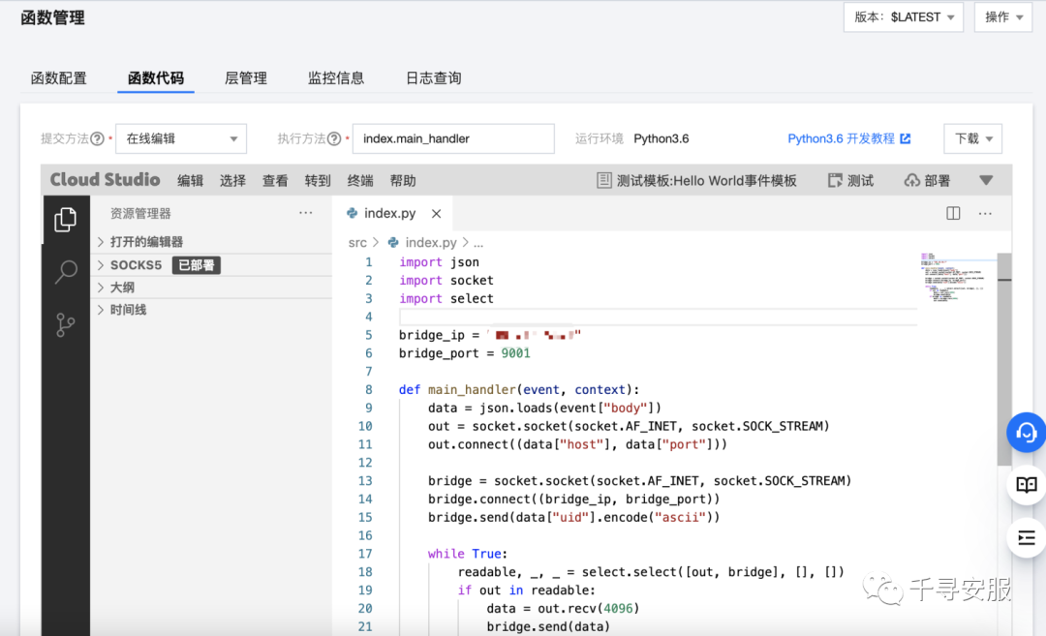Open the Explorer files icon in sidebar
Screen dimensions: 1046x636
coord(66,220)
